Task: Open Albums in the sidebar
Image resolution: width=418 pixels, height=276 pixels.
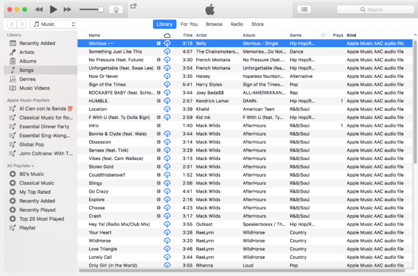Action: click(x=41, y=61)
